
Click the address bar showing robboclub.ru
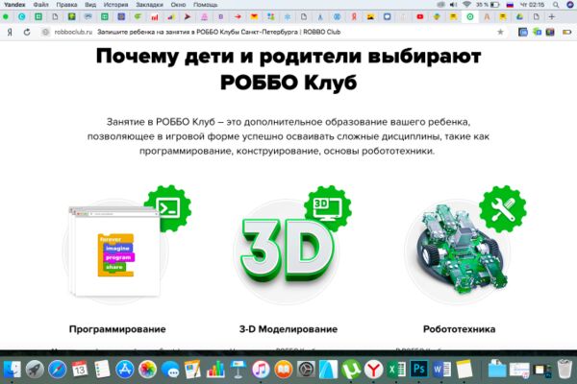point(272,32)
